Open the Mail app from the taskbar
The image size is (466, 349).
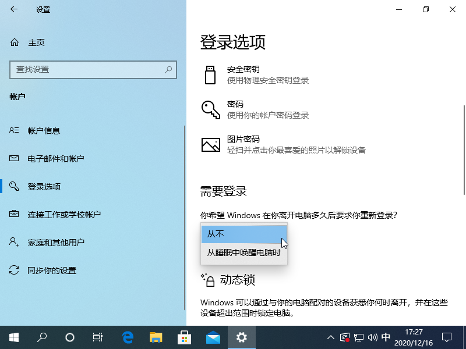213,337
